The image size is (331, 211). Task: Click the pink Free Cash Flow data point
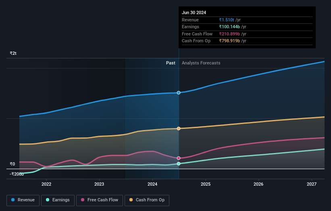pyautogui.click(x=179, y=158)
